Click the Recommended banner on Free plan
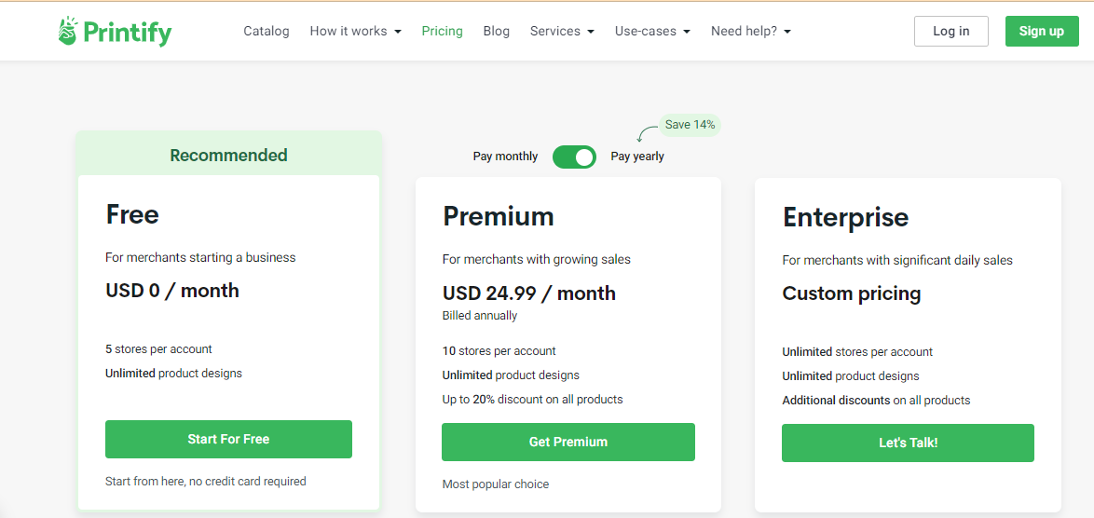1094x518 pixels. pos(228,156)
